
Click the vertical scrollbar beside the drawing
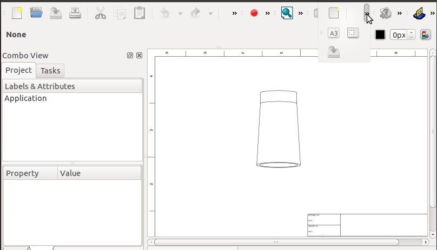[x=433, y=131]
